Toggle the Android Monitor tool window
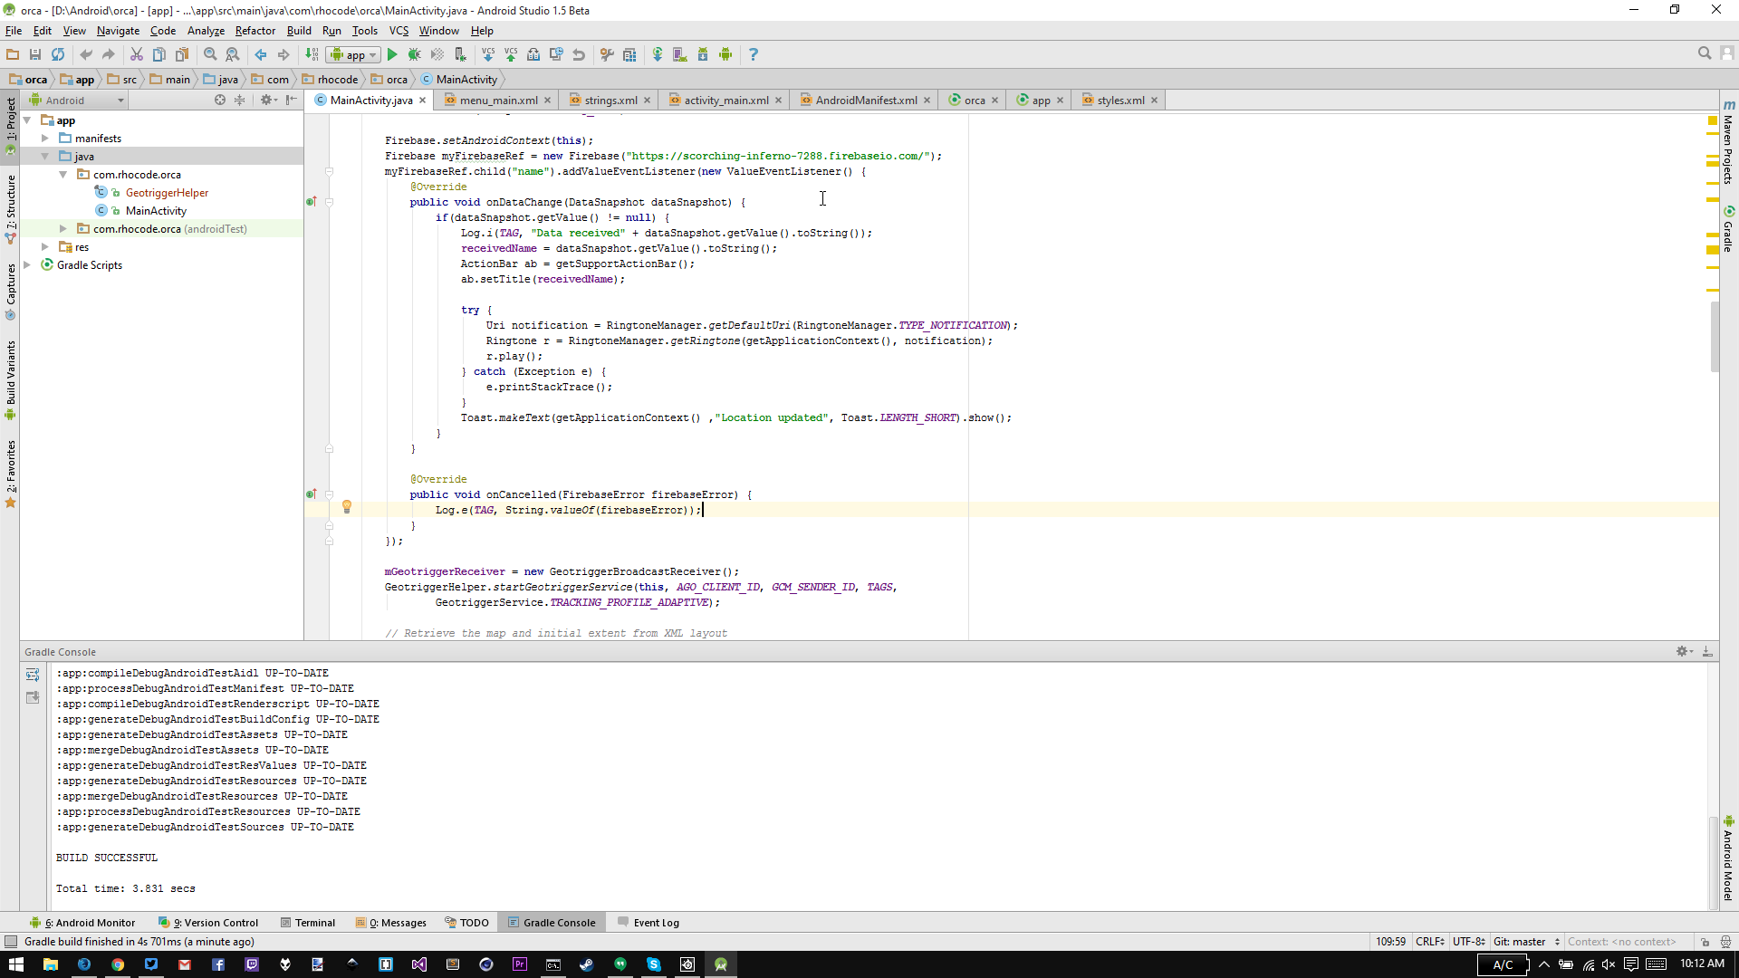 pyautogui.click(x=87, y=923)
